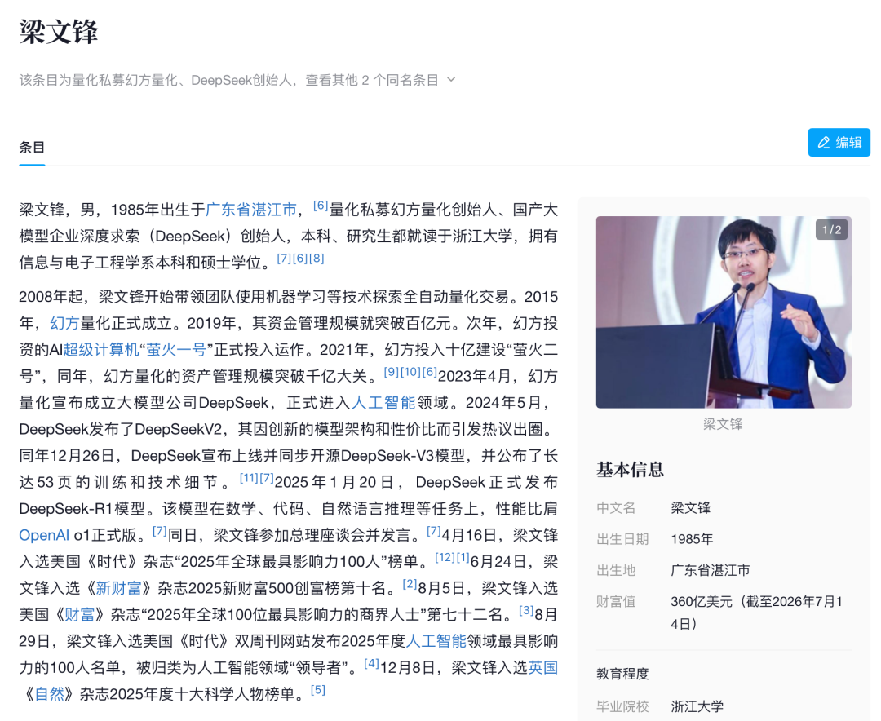Click the 毕业院校 label

pyautogui.click(x=622, y=706)
